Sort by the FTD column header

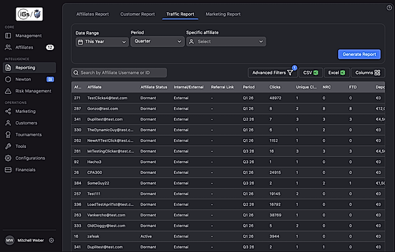[353, 87]
